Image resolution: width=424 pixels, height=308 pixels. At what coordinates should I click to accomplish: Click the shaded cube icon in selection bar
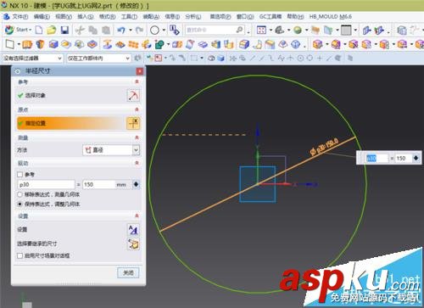pos(221,59)
